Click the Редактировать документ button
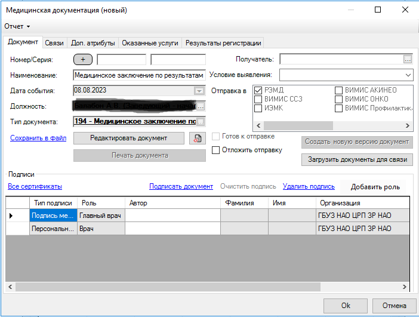Screen dimensions: 419x317 click(129, 138)
